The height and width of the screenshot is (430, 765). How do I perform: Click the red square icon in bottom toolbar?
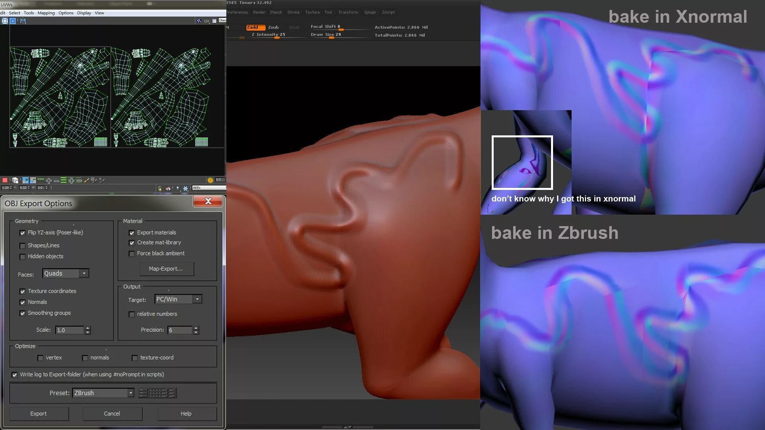point(5,180)
